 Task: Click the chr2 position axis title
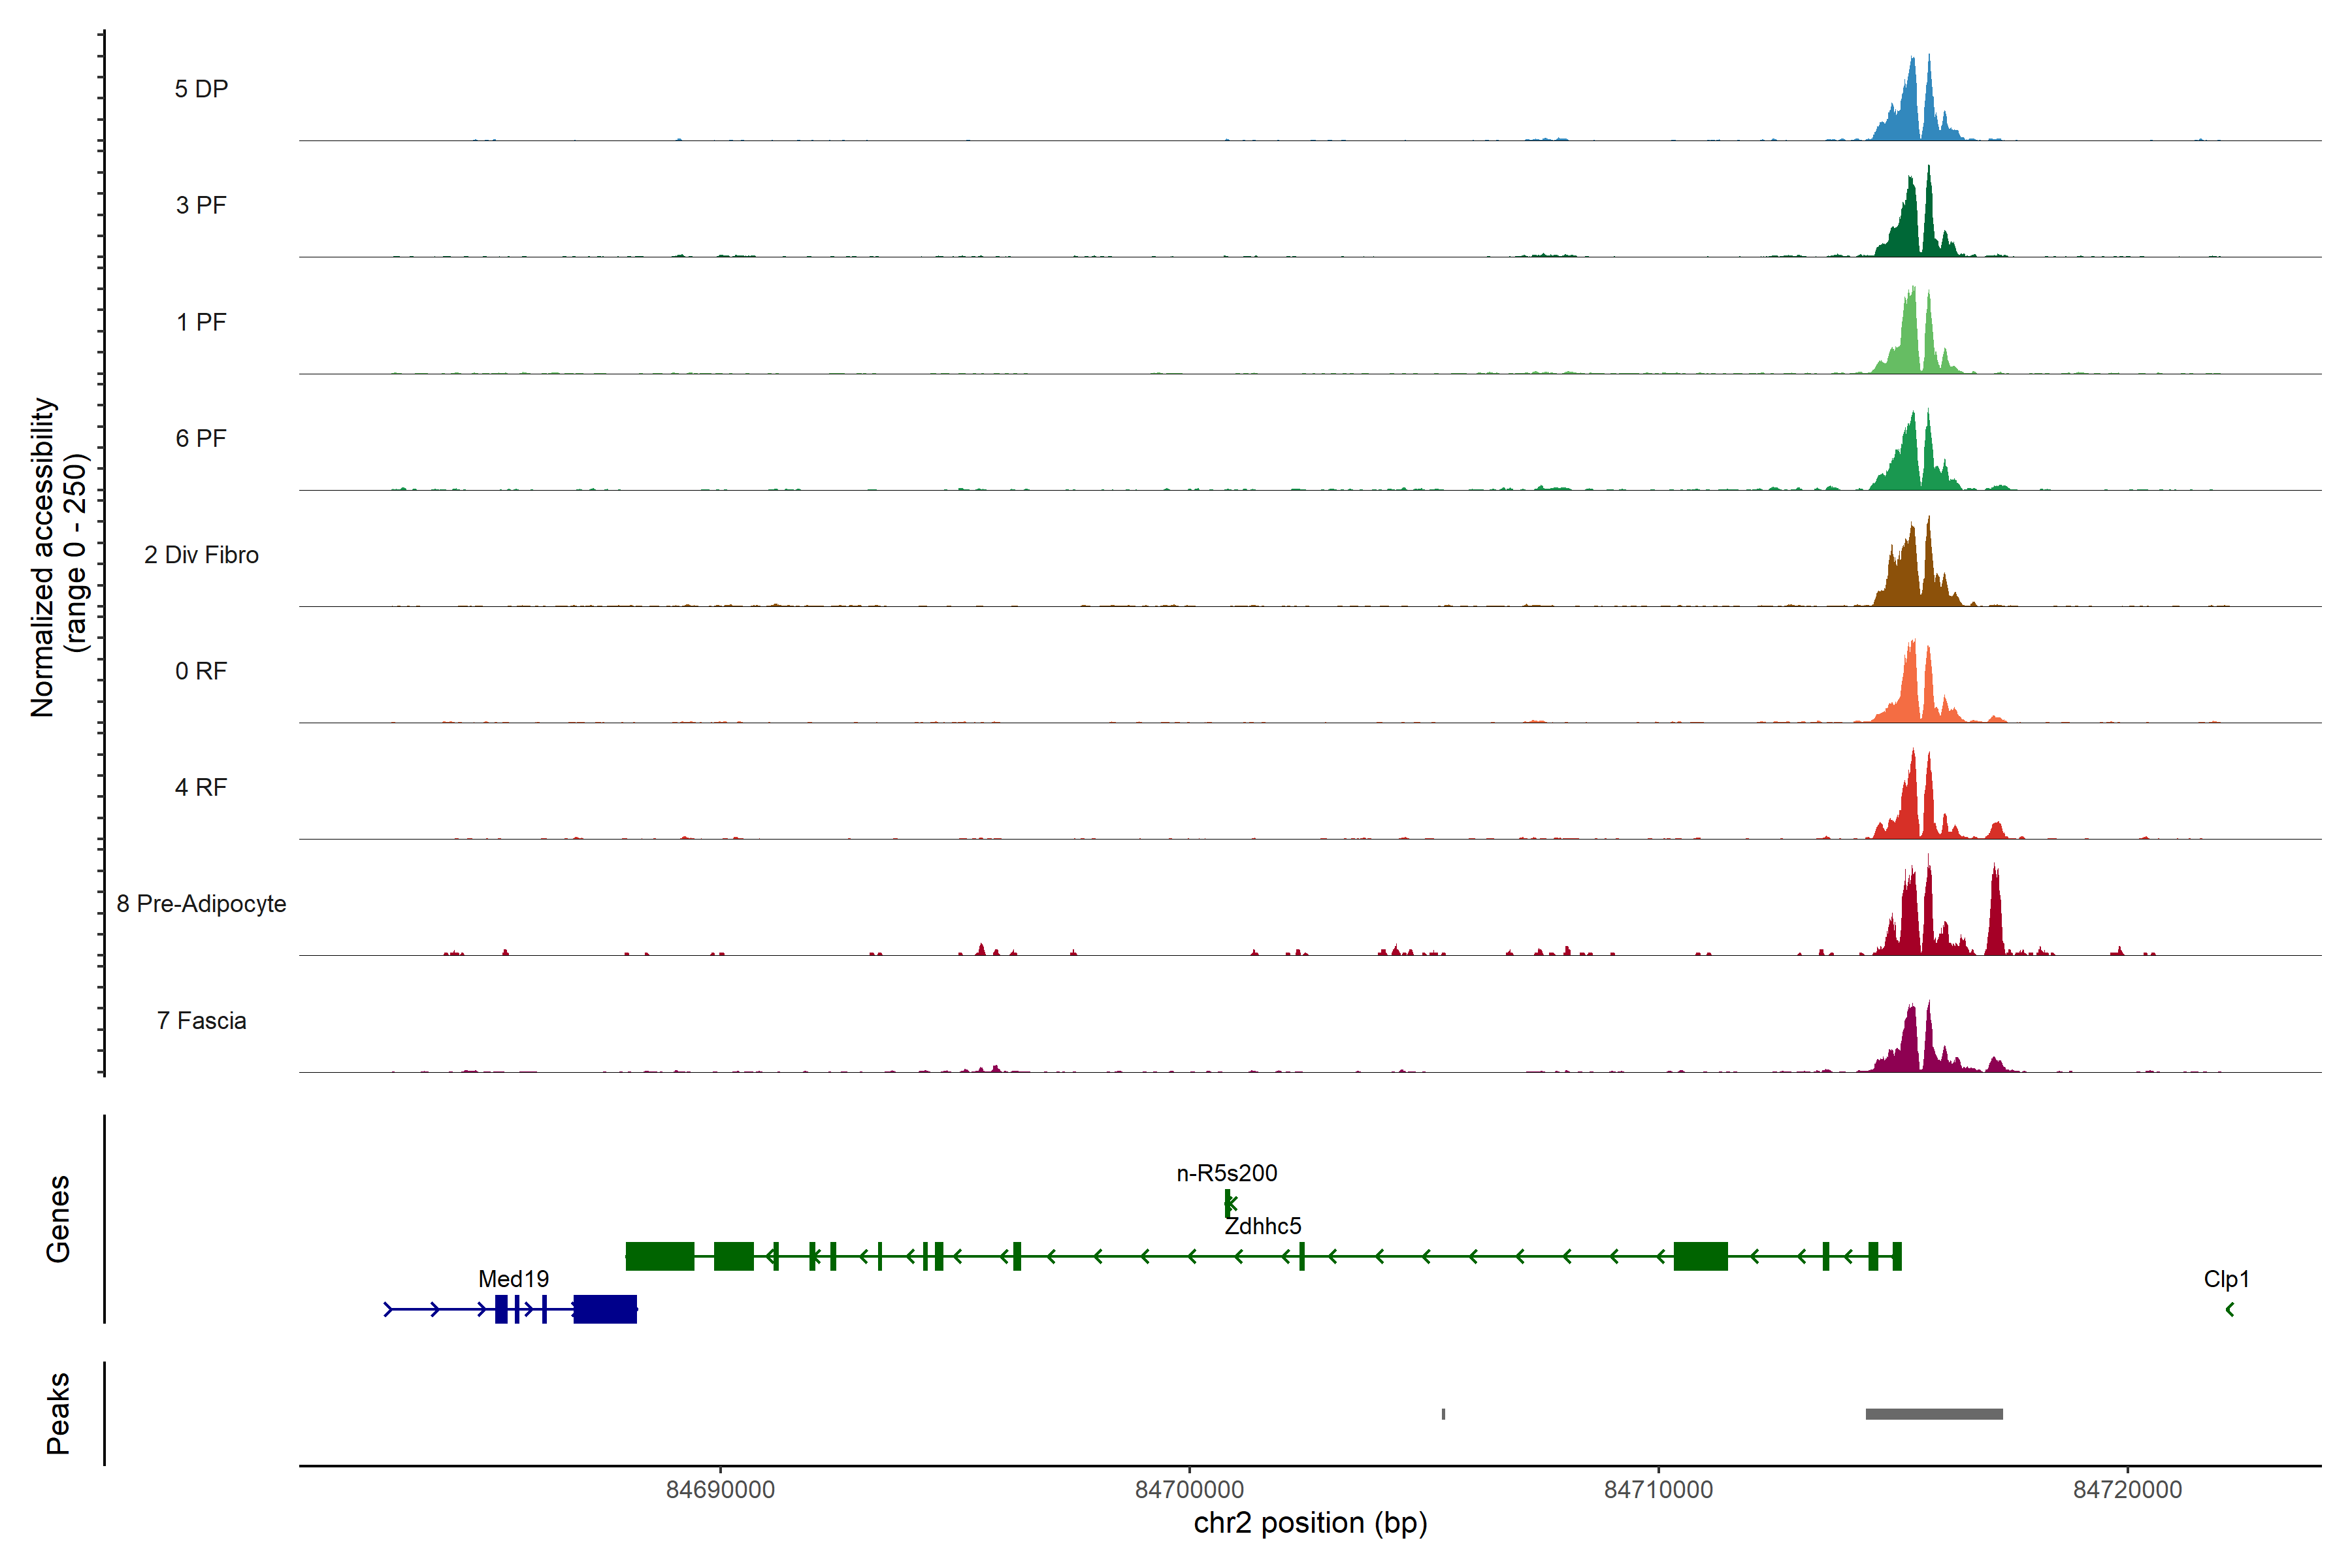(x=1310, y=1523)
